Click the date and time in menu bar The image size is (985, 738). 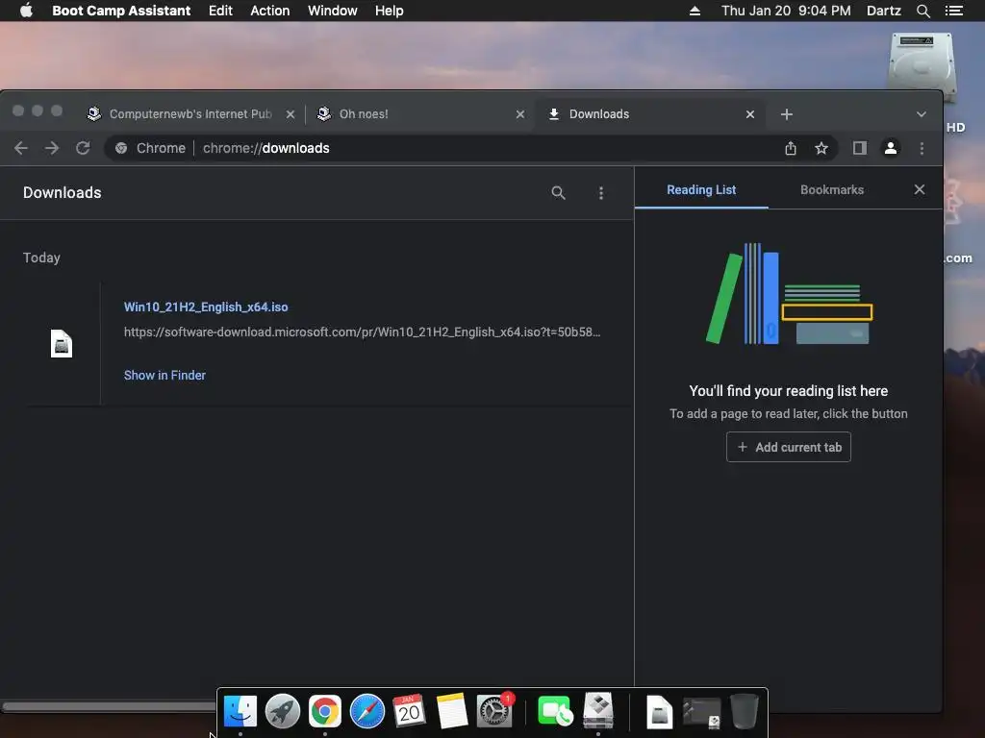click(x=786, y=11)
